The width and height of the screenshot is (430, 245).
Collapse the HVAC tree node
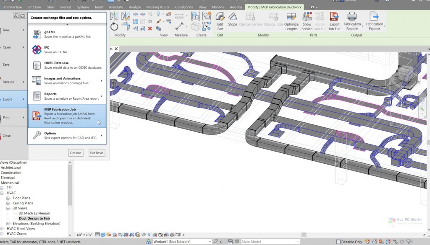coord(2,193)
